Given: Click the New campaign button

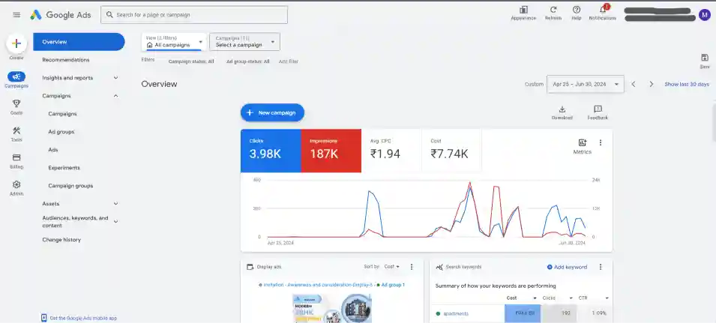Looking at the screenshot, I should click(x=272, y=112).
